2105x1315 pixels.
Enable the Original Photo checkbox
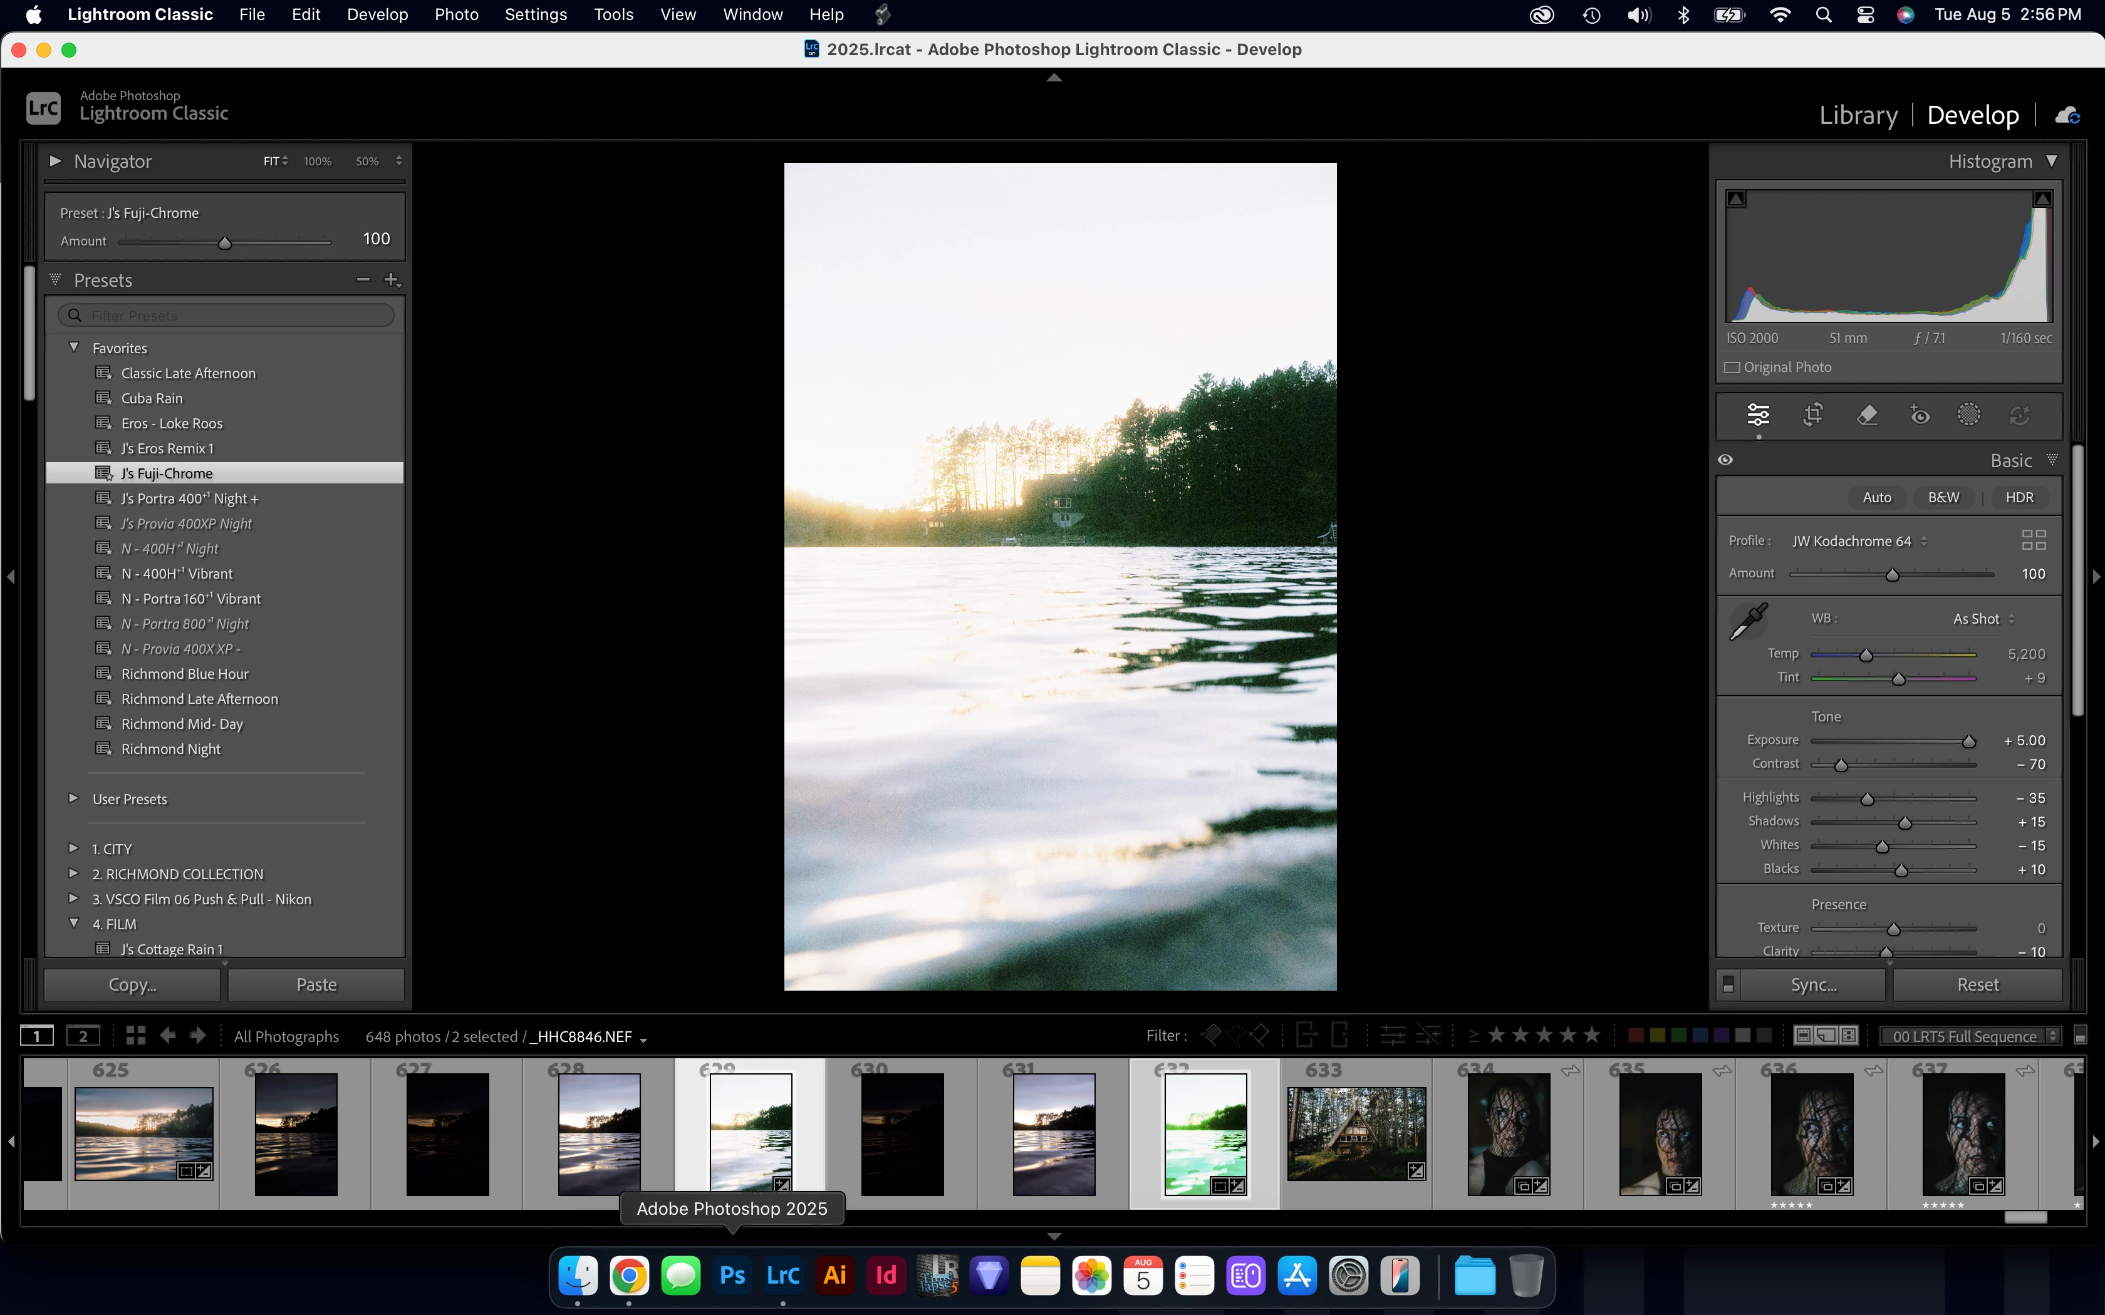click(x=1732, y=367)
